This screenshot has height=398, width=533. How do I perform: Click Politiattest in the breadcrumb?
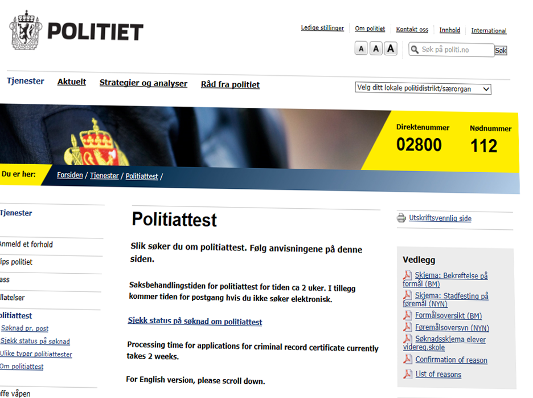(x=142, y=176)
